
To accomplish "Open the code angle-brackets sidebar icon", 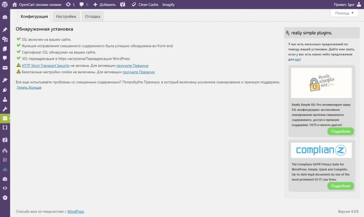I will (x=5, y=188).
